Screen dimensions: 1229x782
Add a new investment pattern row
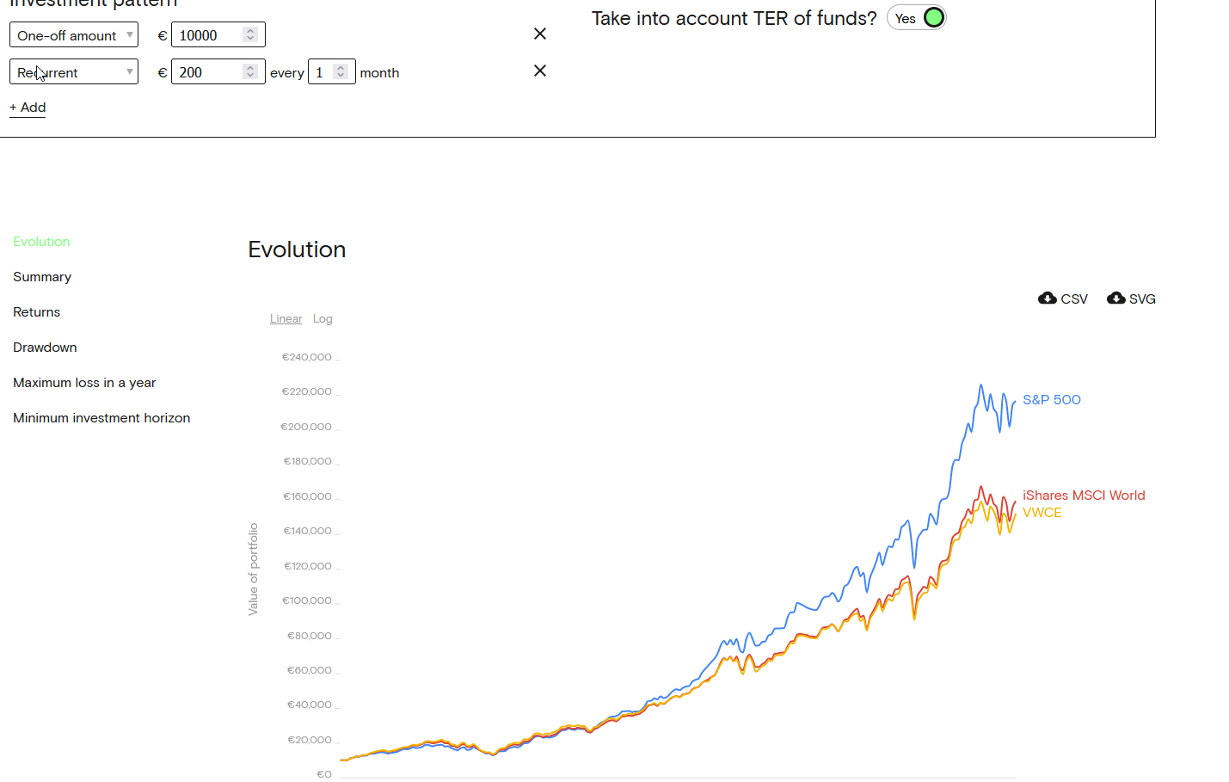28,108
